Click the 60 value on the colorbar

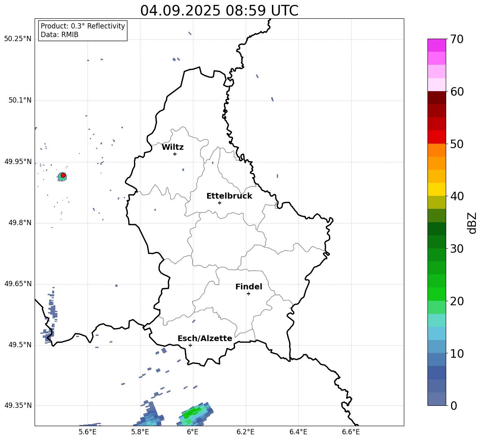click(x=457, y=92)
